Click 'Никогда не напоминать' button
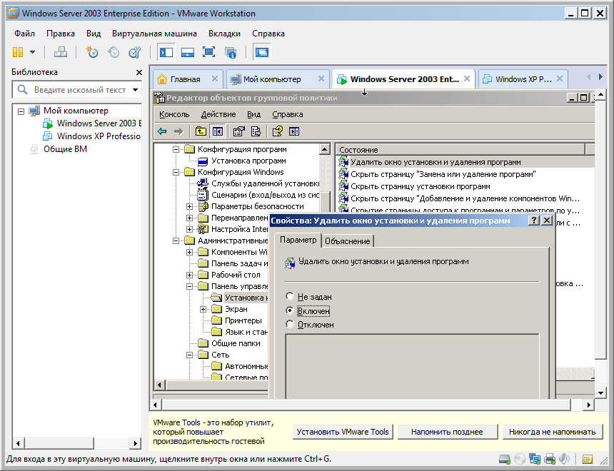 click(x=552, y=432)
